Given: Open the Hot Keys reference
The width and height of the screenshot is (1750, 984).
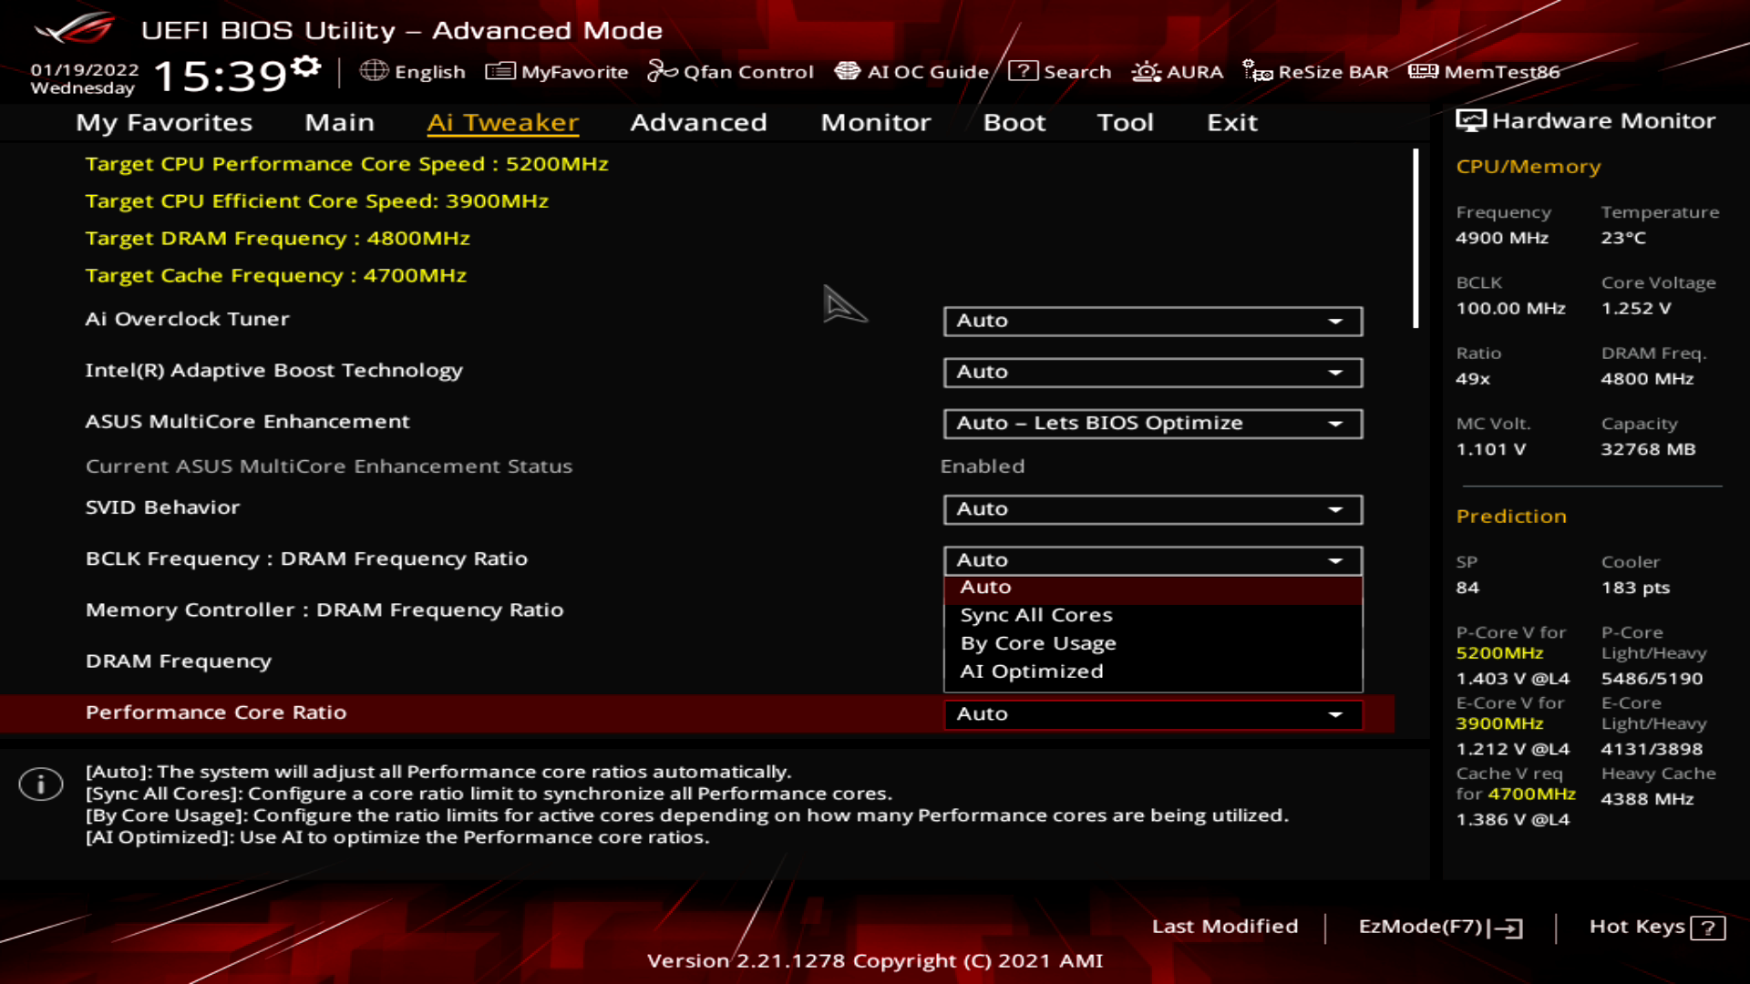Looking at the screenshot, I should 1656,927.
